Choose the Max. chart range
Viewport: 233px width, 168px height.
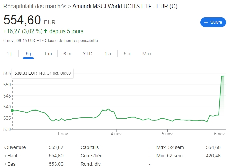tap(148, 54)
